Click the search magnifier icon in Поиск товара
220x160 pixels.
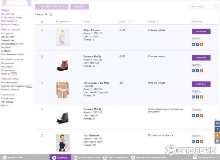click(x=215, y=7)
